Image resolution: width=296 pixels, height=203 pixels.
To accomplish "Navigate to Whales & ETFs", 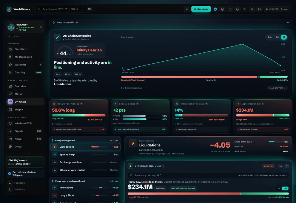I will click(25, 123).
